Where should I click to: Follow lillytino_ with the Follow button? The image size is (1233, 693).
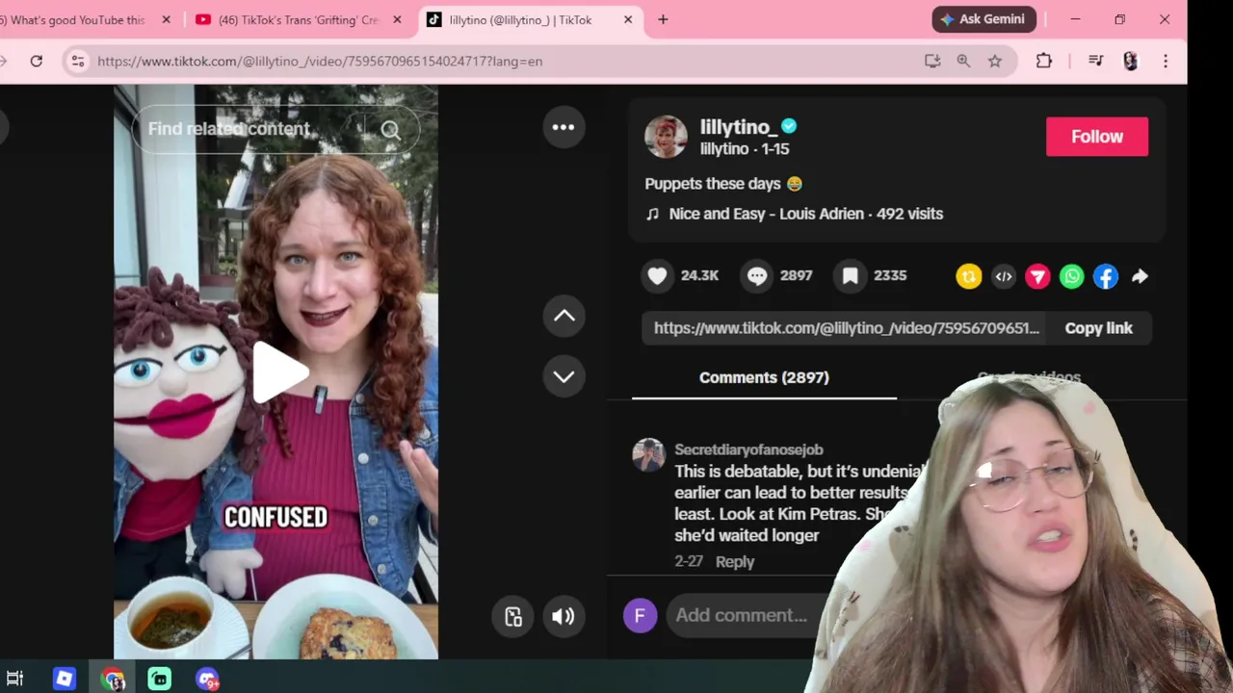tap(1097, 137)
